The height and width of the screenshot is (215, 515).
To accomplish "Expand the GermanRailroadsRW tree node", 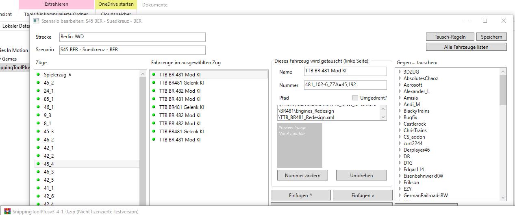I will (x=400, y=195).
